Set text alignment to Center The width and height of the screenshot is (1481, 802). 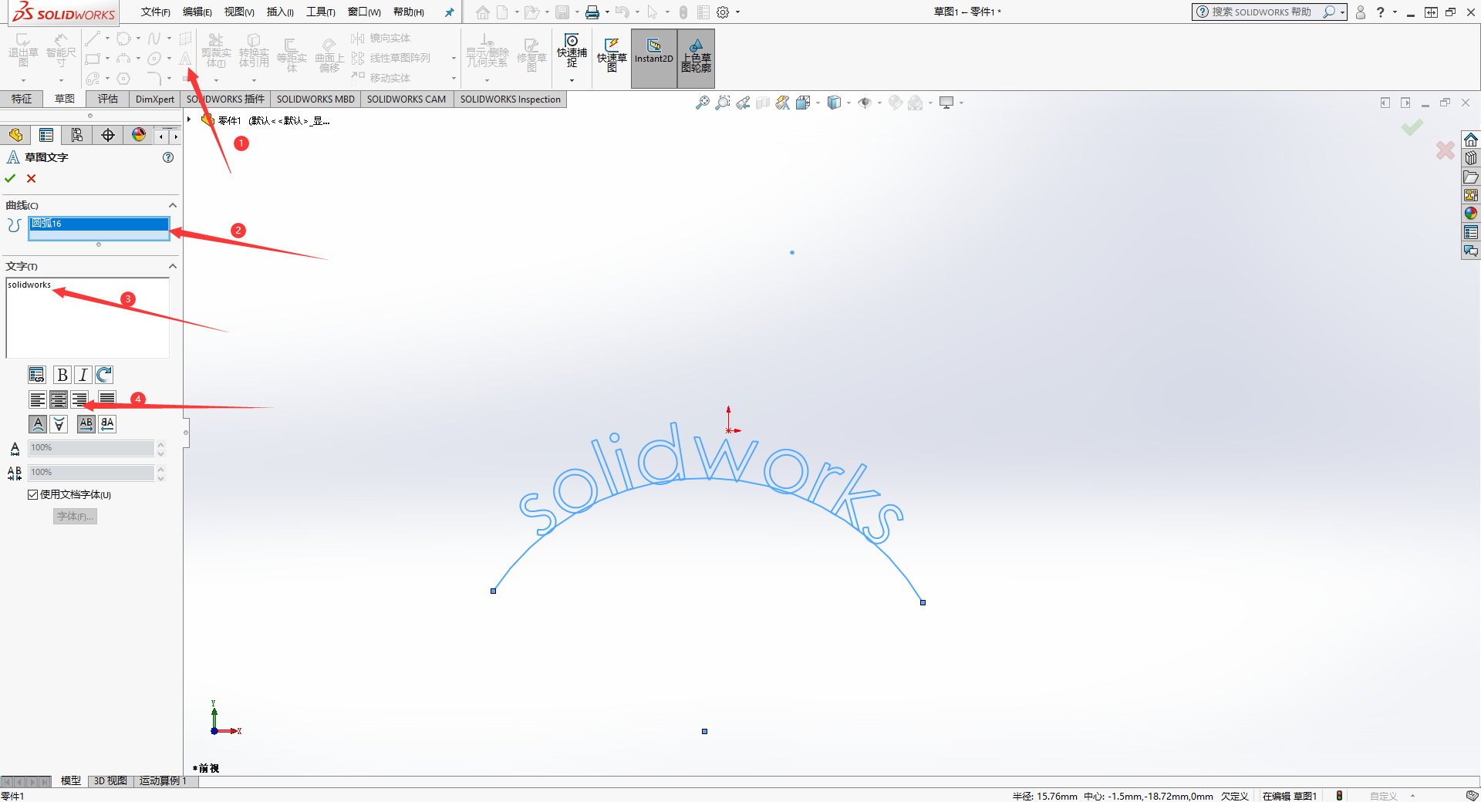coord(59,399)
